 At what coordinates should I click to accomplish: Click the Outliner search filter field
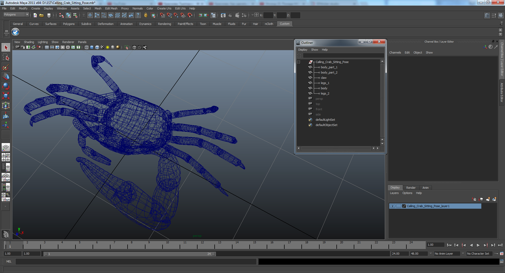(343, 56)
